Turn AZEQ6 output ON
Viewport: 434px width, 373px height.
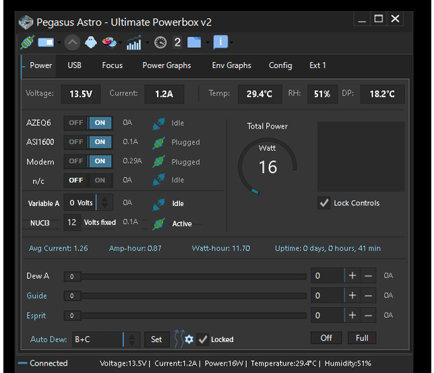point(100,123)
